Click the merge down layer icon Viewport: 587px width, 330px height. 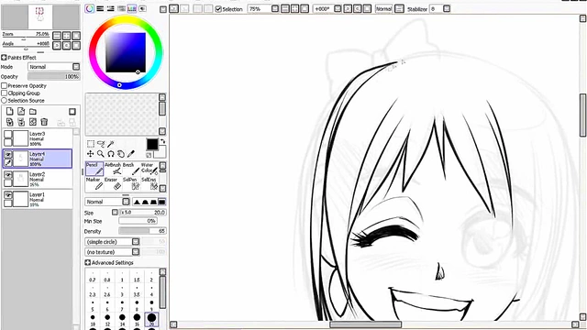(x=21, y=122)
